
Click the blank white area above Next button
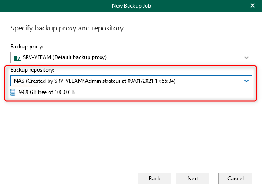(192, 137)
